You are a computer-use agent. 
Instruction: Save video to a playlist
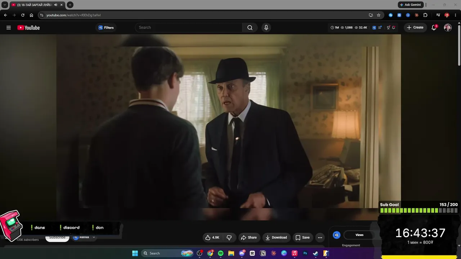[x=303, y=237]
